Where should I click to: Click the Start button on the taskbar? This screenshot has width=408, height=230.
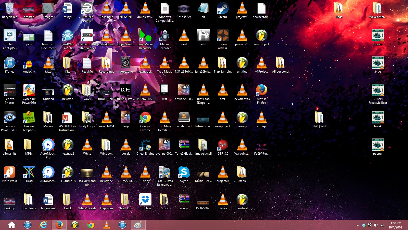click(11, 225)
